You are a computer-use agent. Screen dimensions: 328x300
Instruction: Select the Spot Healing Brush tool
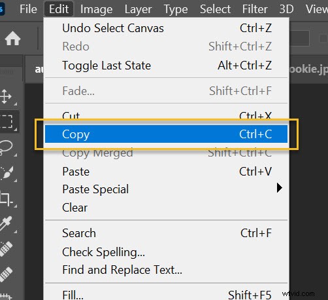(6, 249)
